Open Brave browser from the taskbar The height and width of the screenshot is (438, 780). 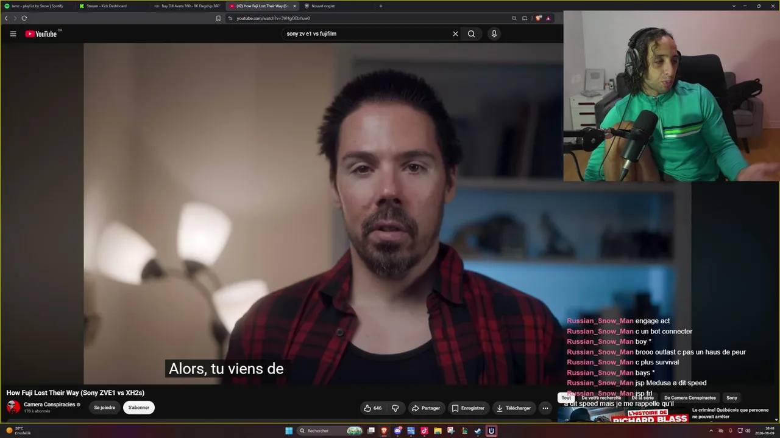click(x=385, y=431)
